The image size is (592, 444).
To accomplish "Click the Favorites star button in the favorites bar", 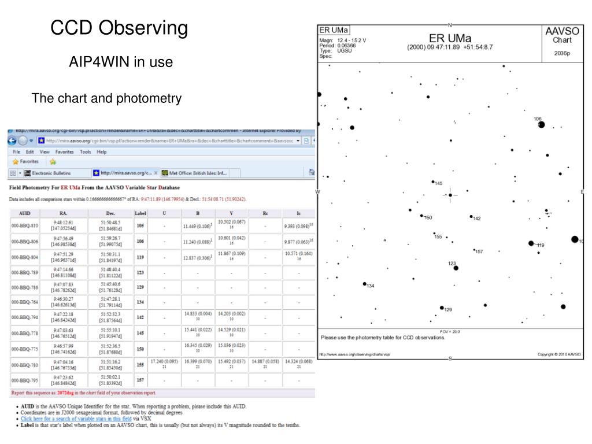I will coord(25,162).
